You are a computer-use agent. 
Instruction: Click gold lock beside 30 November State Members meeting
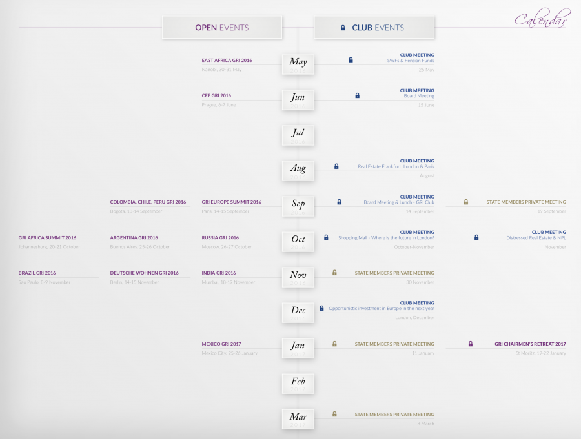coord(334,273)
